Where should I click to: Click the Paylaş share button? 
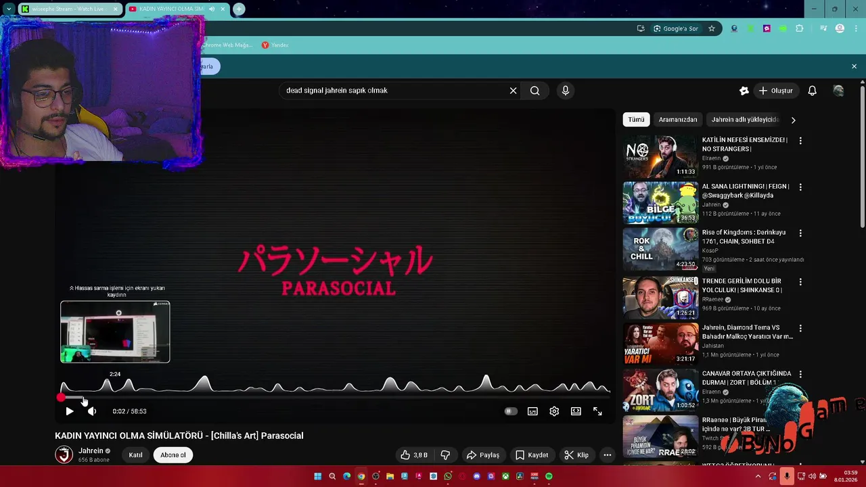click(483, 455)
